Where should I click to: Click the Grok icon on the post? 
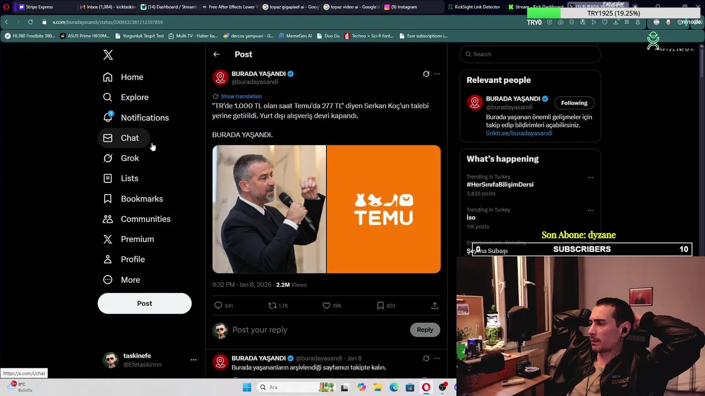(x=426, y=74)
